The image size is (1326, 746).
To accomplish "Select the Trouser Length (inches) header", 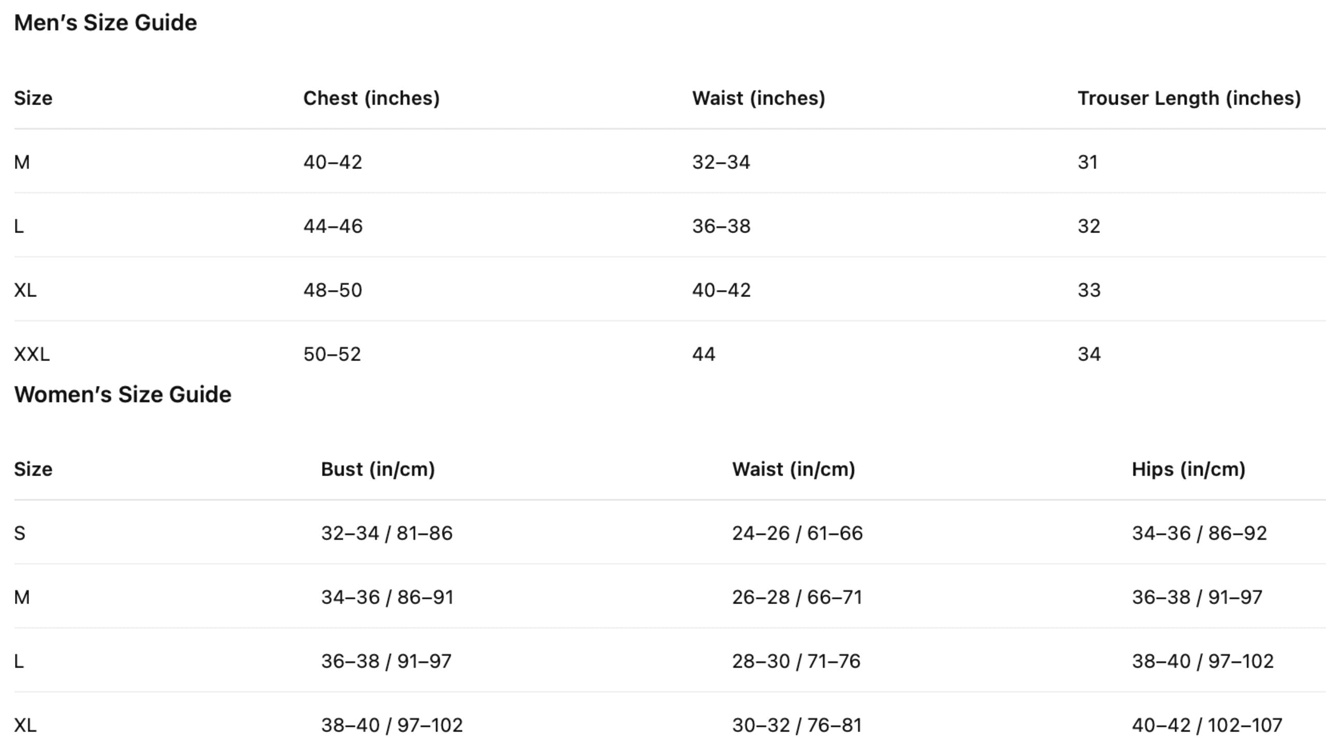I will [x=1189, y=98].
